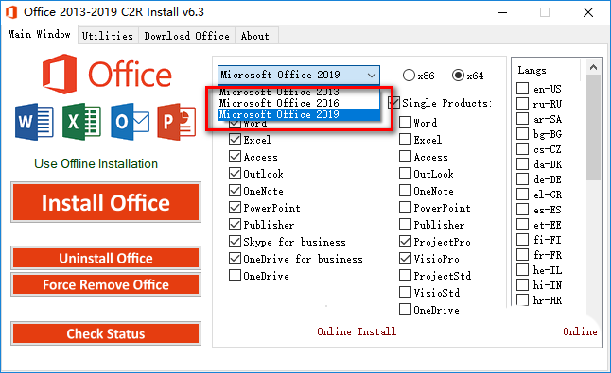611x373 pixels.
Task: Check the en-US language
Action: pyautogui.click(x=522, y=88)
